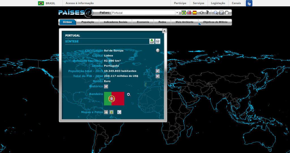Open Acesso à informação link

(80, 3)
